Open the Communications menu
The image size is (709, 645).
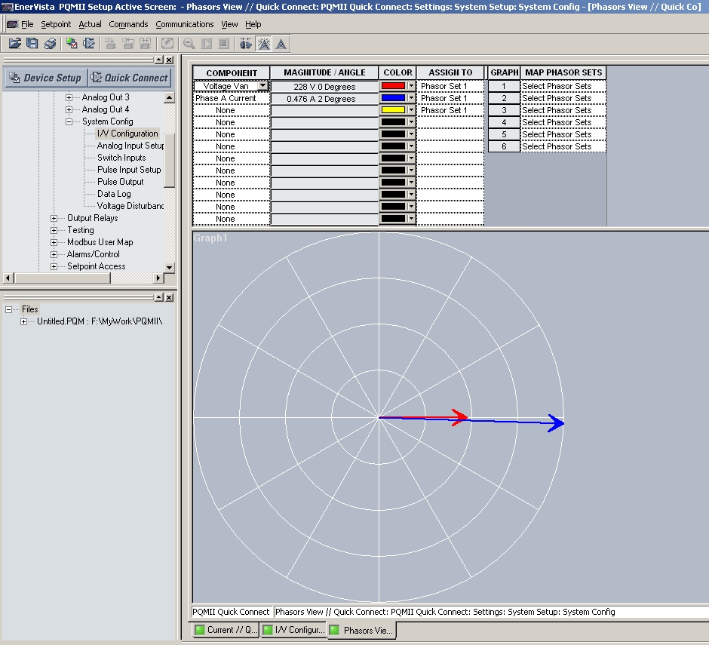click(185, 24)
